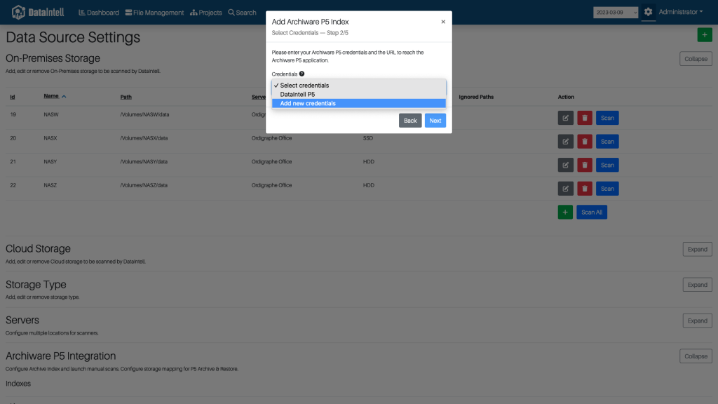
Task: Open File Management in navbar
Action: [x=154, y=13]
